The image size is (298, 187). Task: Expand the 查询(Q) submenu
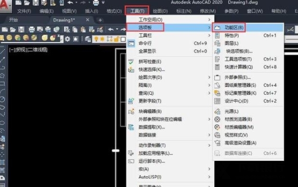[170, 93]
